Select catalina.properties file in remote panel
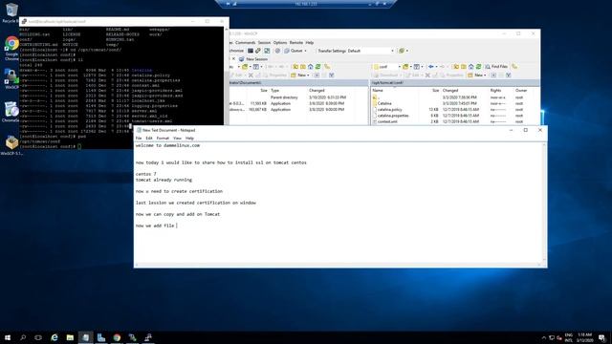This screenshot has width=612, height=344. coord(393,116)
